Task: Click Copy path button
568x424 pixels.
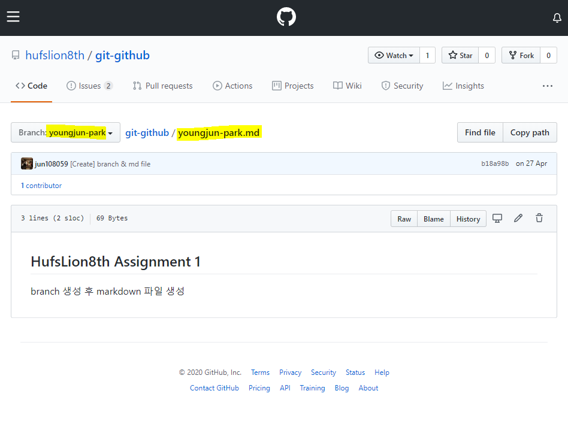Action: pyautogui.click(x=530, y=132)
